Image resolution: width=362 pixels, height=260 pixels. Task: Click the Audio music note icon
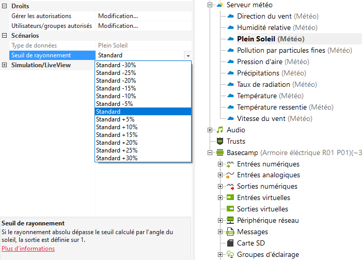coord(220,130)
